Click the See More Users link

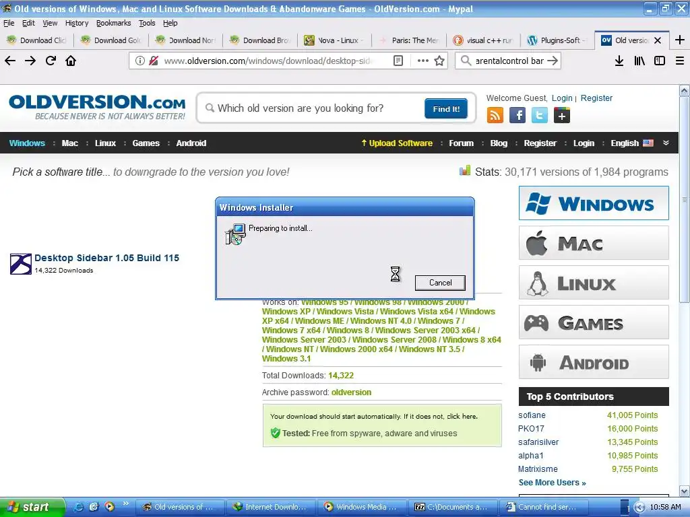(553, 482)
